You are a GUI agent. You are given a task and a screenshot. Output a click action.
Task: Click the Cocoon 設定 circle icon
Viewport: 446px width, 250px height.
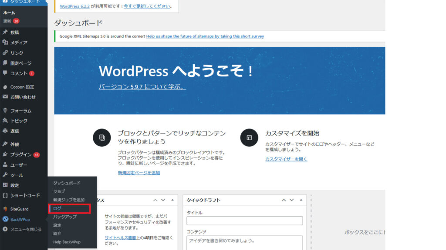coord(5,87)
